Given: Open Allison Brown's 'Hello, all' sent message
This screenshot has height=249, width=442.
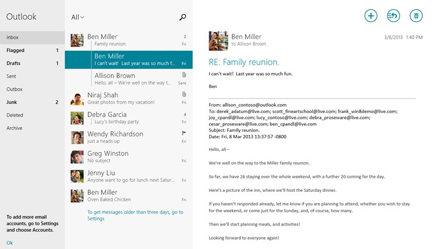Looking at the screenshot, I should tap(129, 79).
